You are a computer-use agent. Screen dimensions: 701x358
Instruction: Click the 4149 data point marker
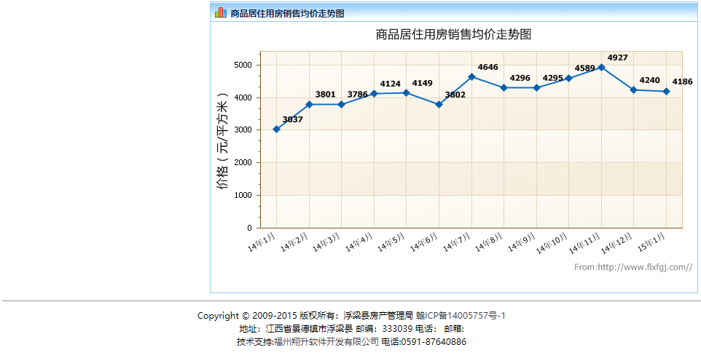click(x=406, y=92)
